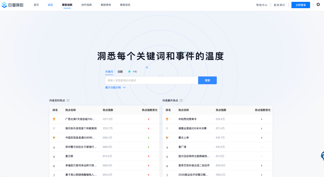
Task: Open 算数报告 navigation item
Action: [x=125, y=5]
